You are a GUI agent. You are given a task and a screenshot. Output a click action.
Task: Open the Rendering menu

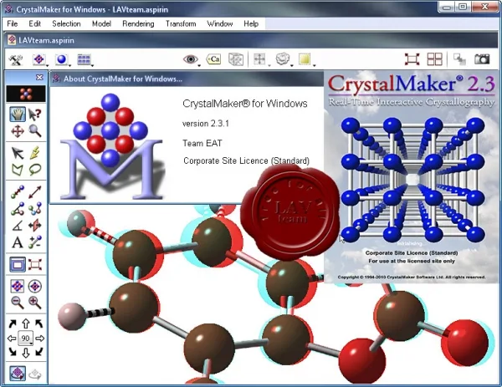(x=138, y=23)
